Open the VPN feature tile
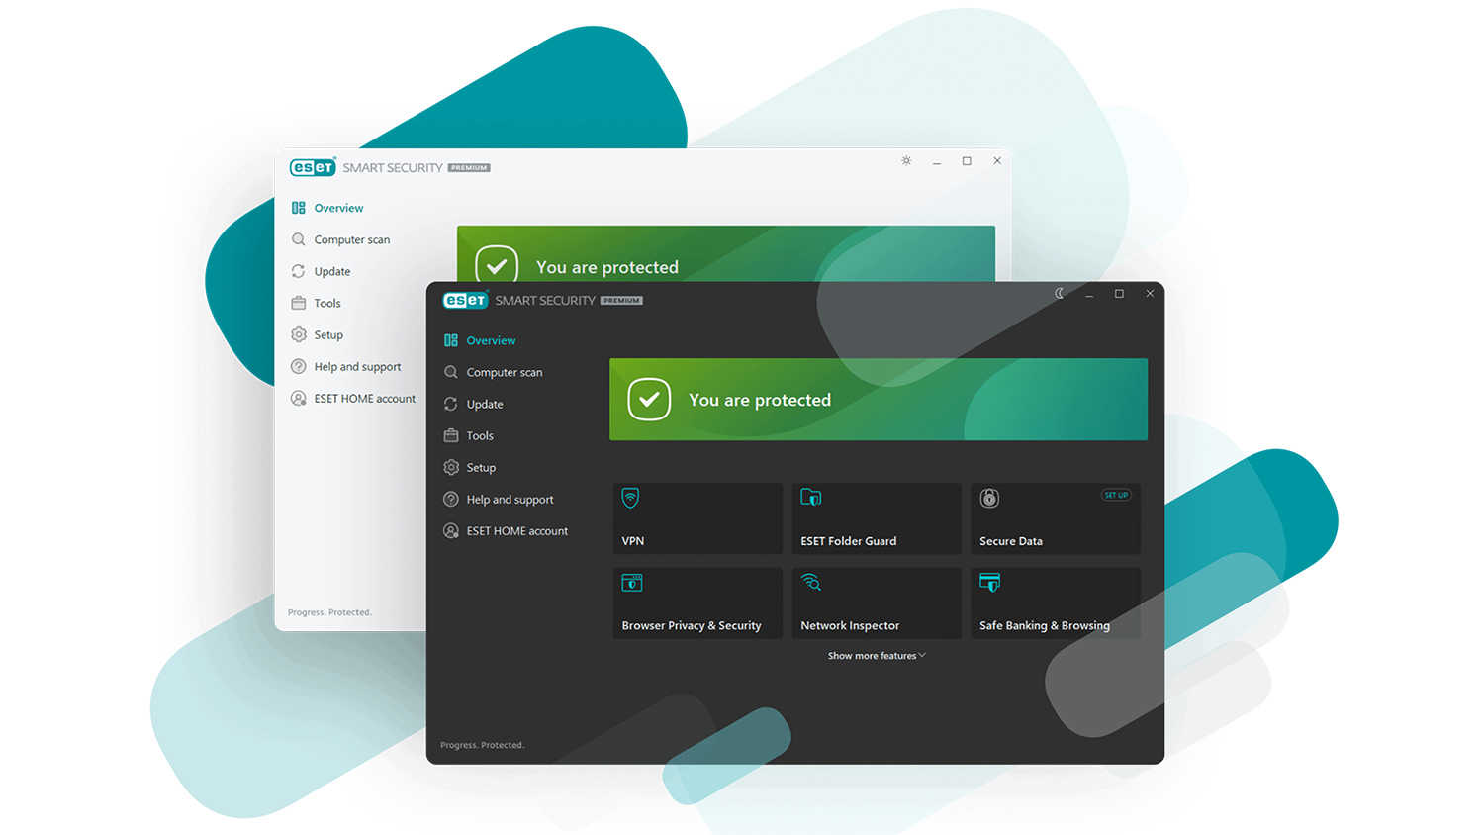The height and width of the screenshot is (835, 1484). click(x=697, y=518)
